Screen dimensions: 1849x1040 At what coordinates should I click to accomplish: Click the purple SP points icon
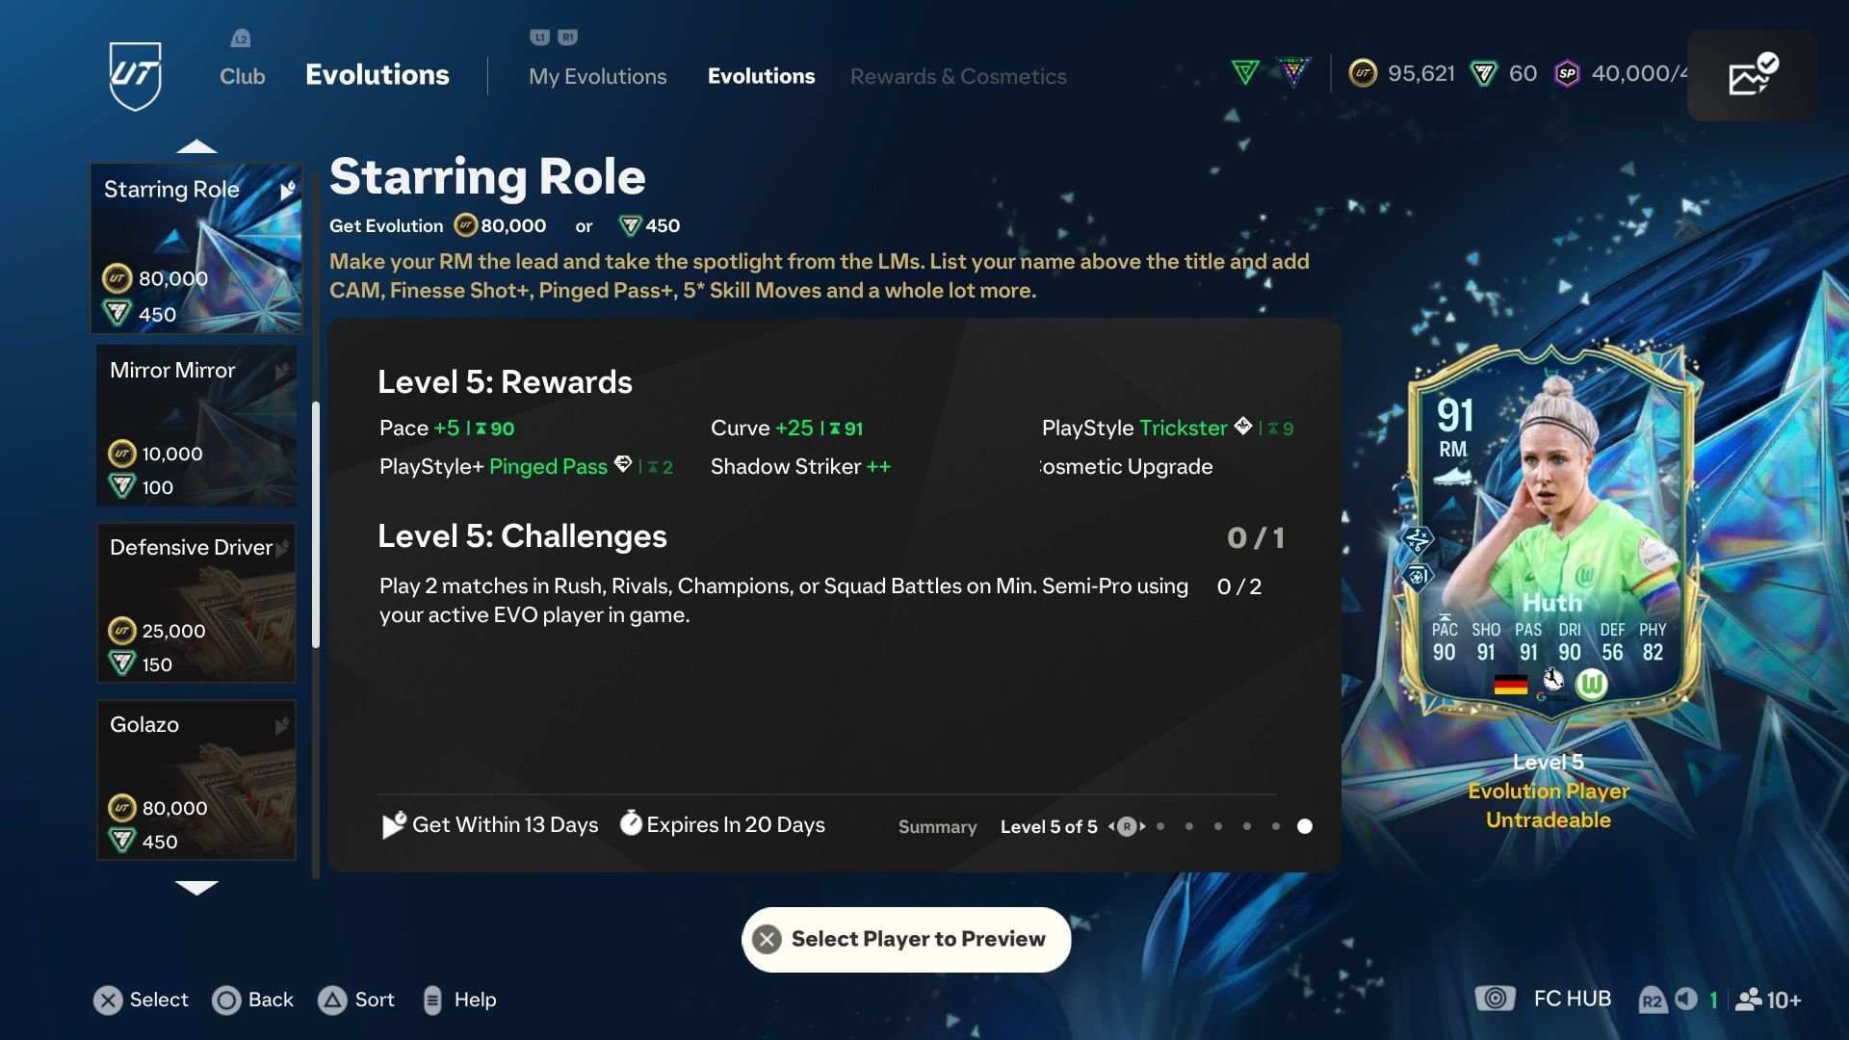click(x=1567, y=73)
